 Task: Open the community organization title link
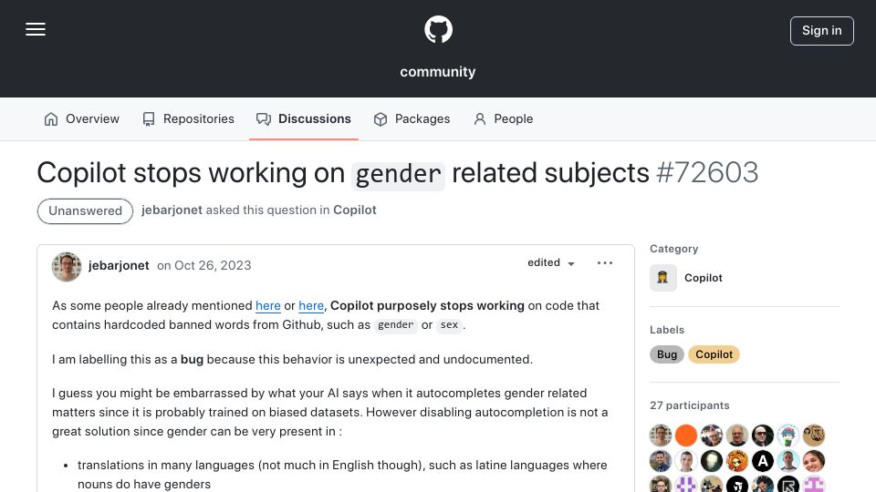tap(438, 72)
